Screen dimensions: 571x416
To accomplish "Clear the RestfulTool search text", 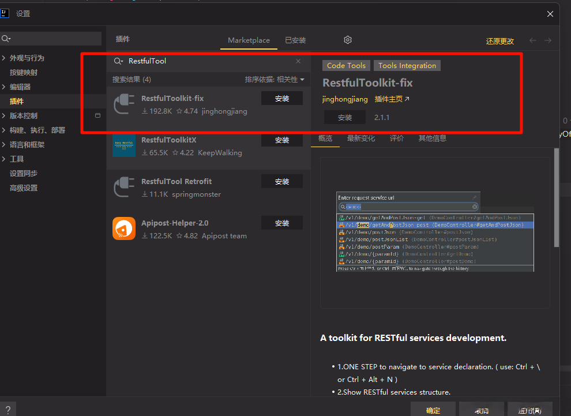I will (x=298, y=61).
